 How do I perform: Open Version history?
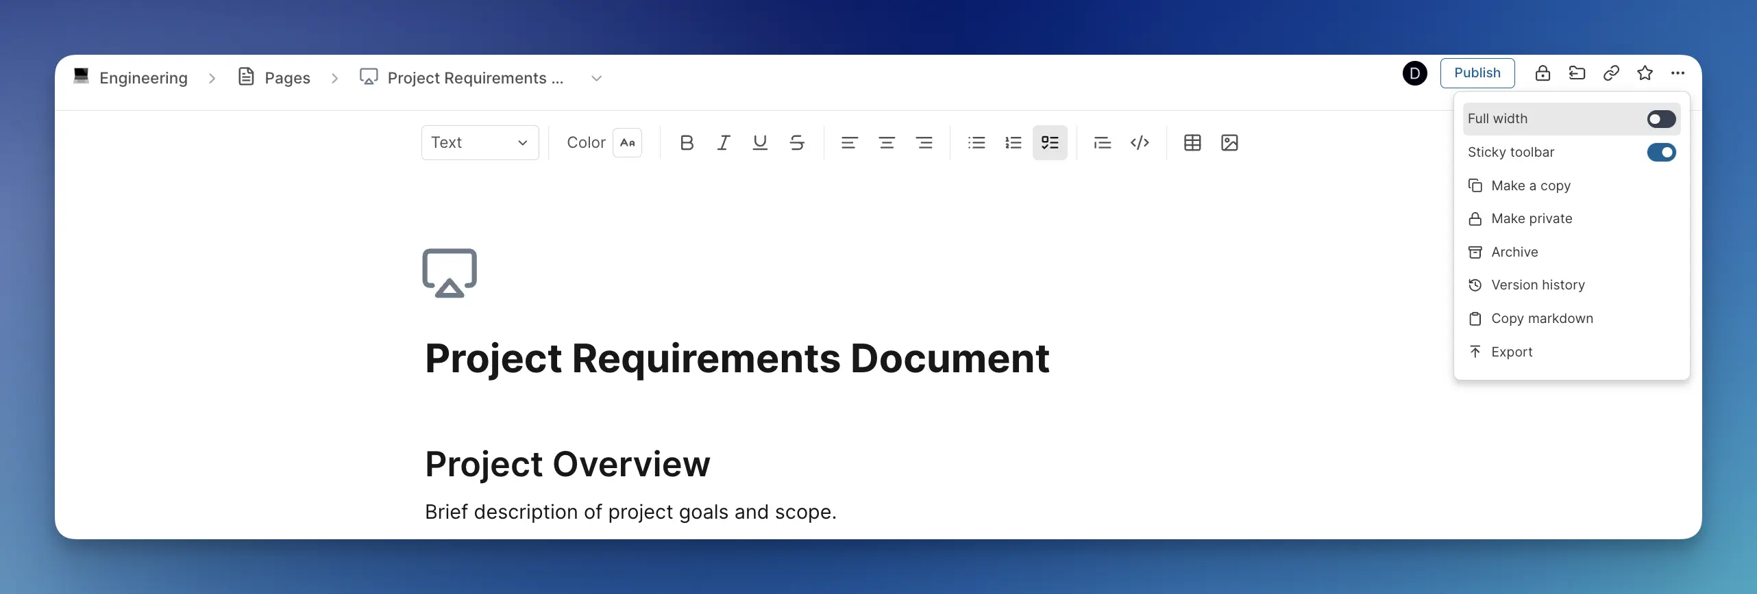1571,285
